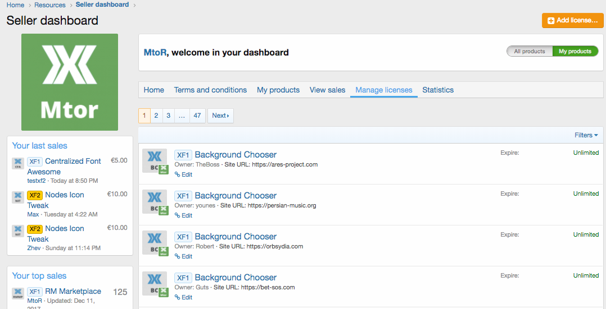This screenshot has width=606, height=309.
Task: Go to page 2 of licenses
Action: point(156,116)
